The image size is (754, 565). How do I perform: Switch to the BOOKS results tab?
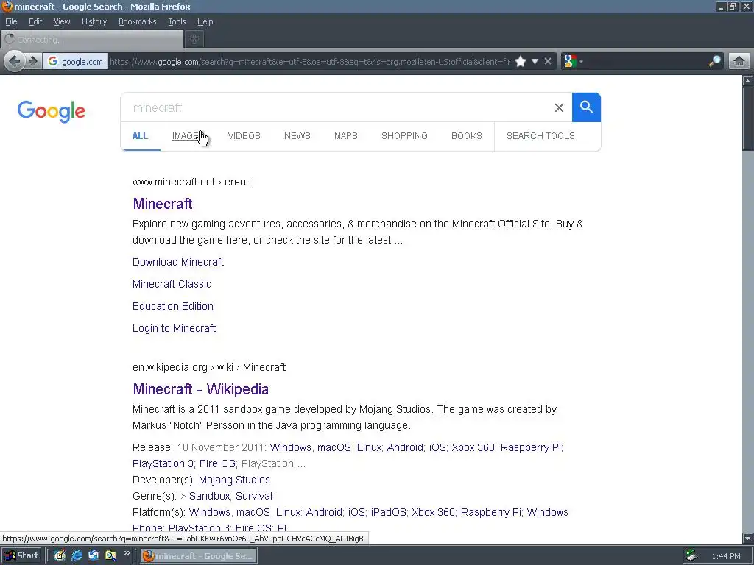click(466, 136)
